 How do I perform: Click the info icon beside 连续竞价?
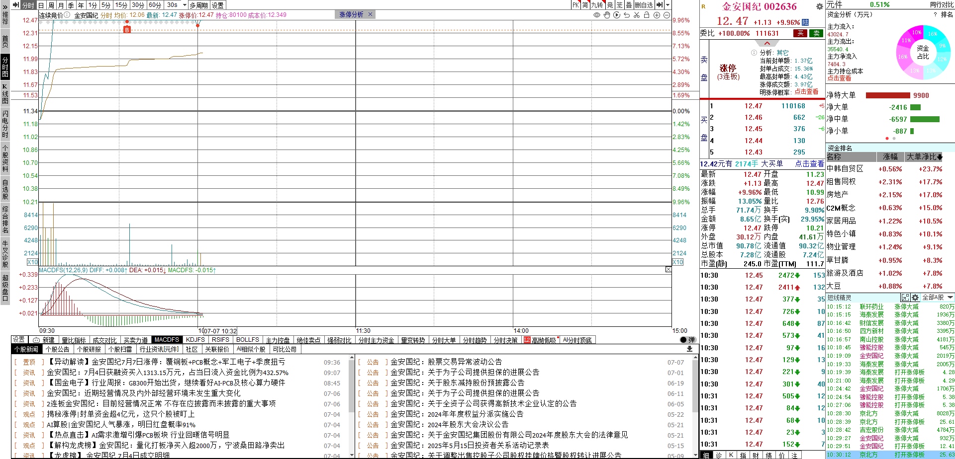point(67,15)
